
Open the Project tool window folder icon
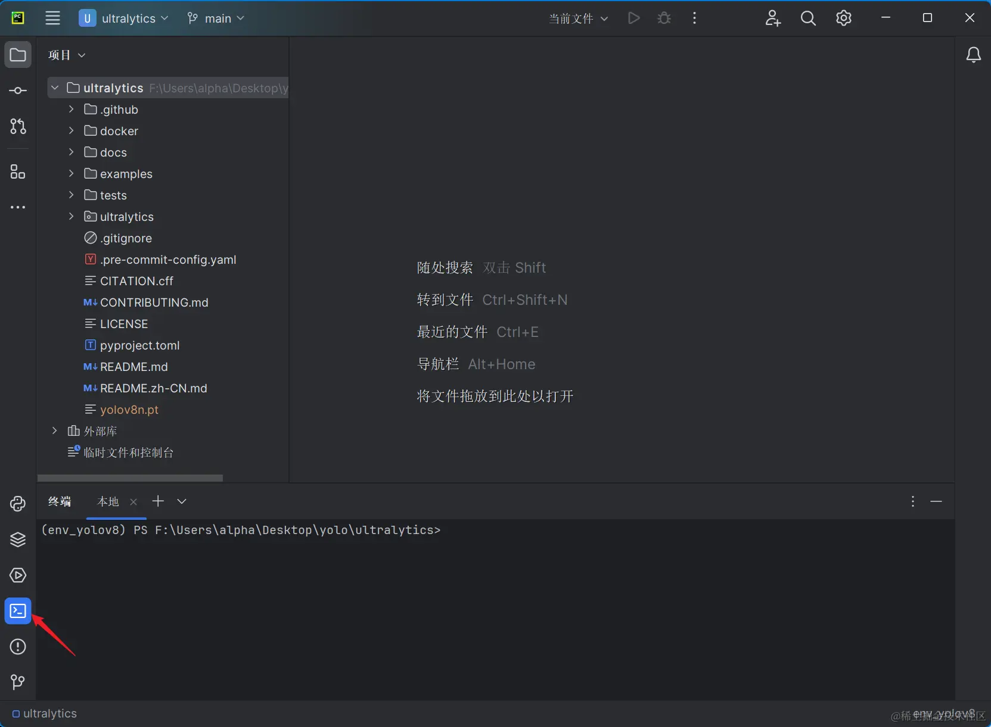18,55
